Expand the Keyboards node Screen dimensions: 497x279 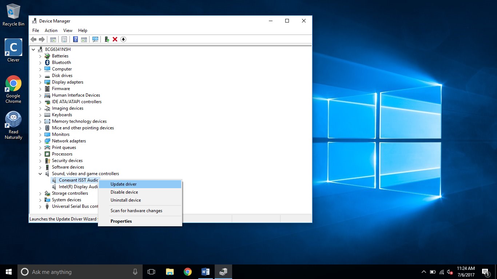40,115
